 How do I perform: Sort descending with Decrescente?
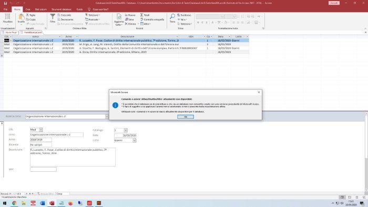tap(66, 19)
